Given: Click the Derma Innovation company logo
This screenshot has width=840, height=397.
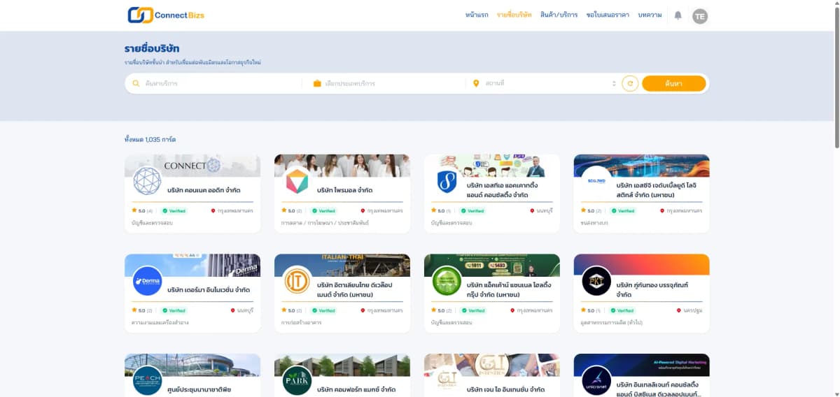Looking at the screenshot, I should (147, 281).
